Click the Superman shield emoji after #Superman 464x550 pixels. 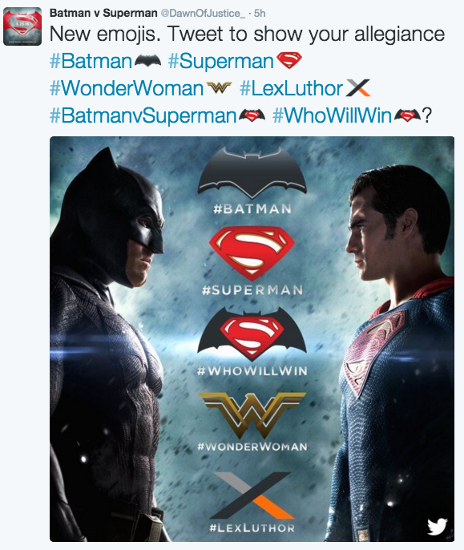[x=289, y=61]
